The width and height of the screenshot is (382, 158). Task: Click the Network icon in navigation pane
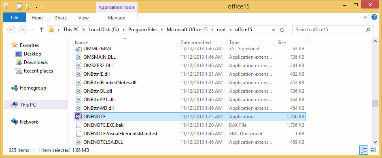point(15,122)
